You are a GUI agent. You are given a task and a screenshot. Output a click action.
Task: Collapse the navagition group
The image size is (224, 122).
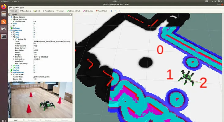[x=9, y=30]
